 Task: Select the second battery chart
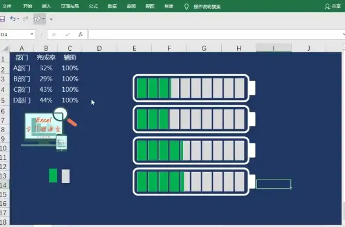pos(194,119)
